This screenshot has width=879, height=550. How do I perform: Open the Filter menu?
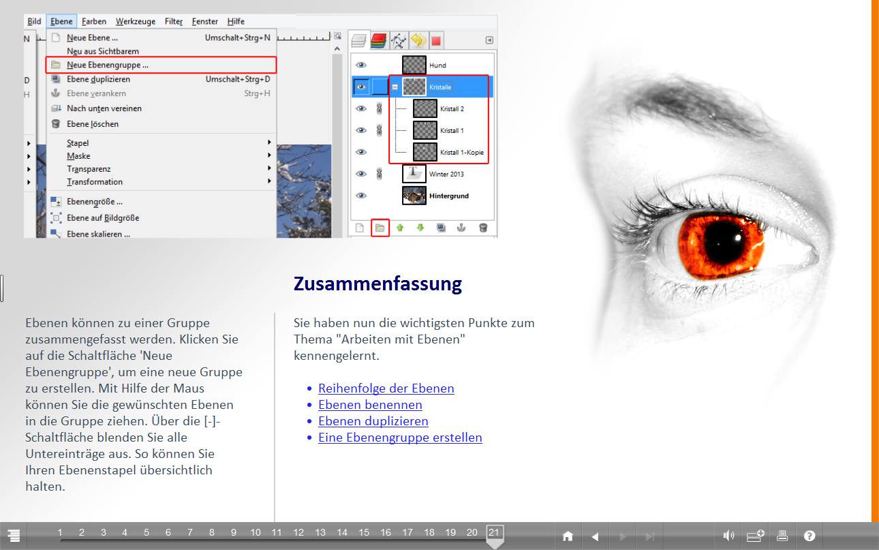coord(174,22)
